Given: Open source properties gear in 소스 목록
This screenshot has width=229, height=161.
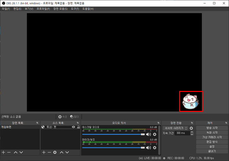Looking at the screenshot, I should tap(55, 152).
